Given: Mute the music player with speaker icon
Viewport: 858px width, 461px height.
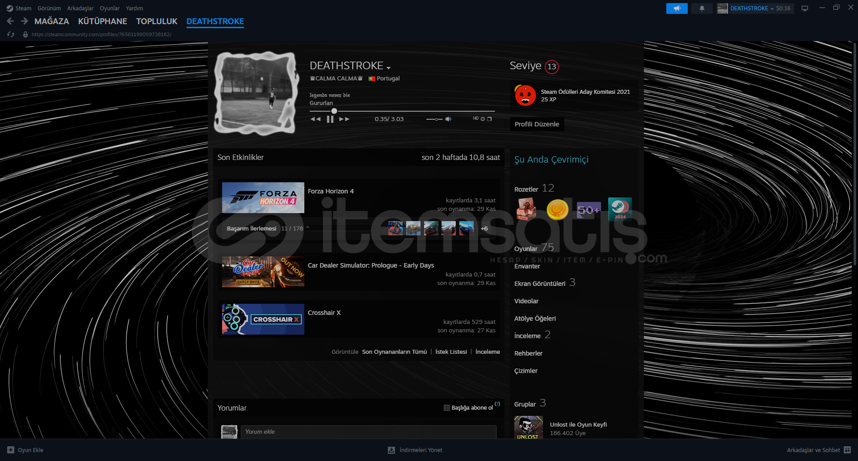Looking at the screenshot, I should coord(448,119).
